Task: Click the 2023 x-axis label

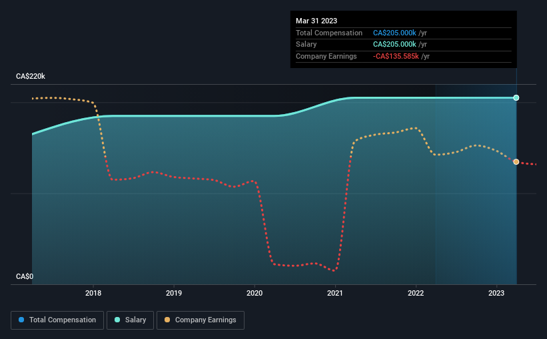Action: [x=496, y=293]
